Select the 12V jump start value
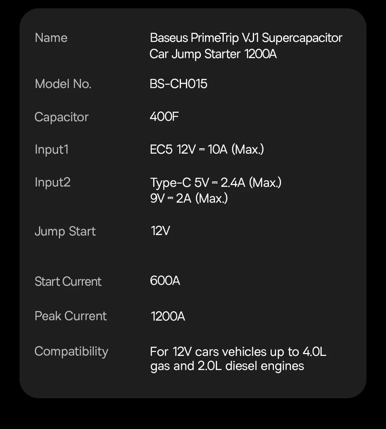 (x=160, y=231)
